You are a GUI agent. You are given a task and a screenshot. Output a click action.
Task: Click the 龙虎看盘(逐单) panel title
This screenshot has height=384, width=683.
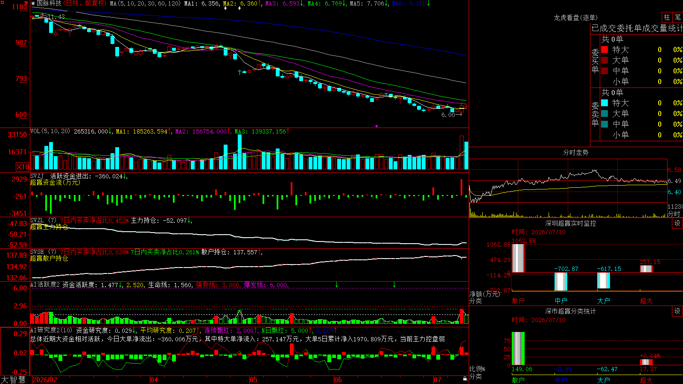[575, 17]
